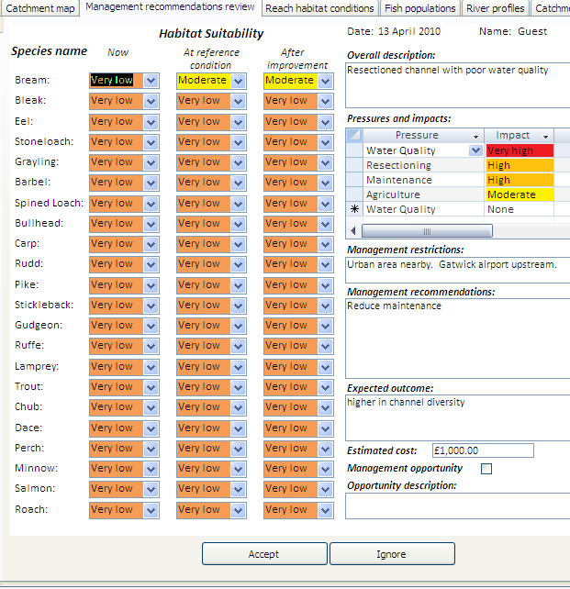
Task: Select the new record asterisk row
Action: (x=354, y=209)
